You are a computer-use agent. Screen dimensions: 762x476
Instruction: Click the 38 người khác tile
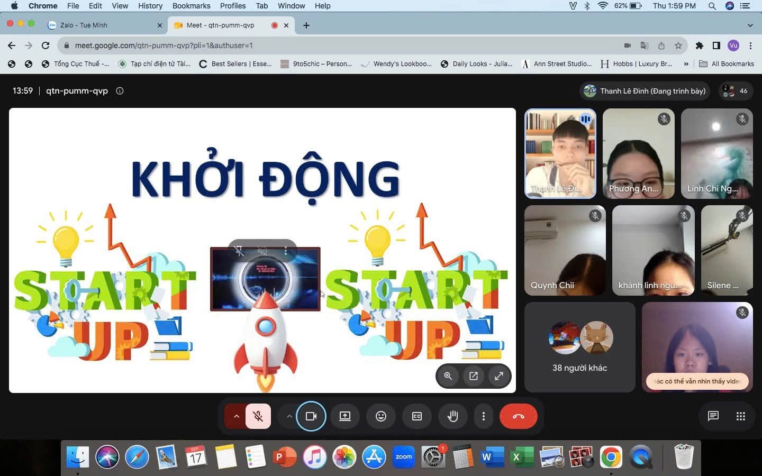coord(579,347)
